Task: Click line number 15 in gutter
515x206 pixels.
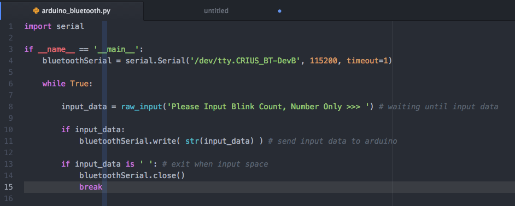Action: (x=9, y=187)
